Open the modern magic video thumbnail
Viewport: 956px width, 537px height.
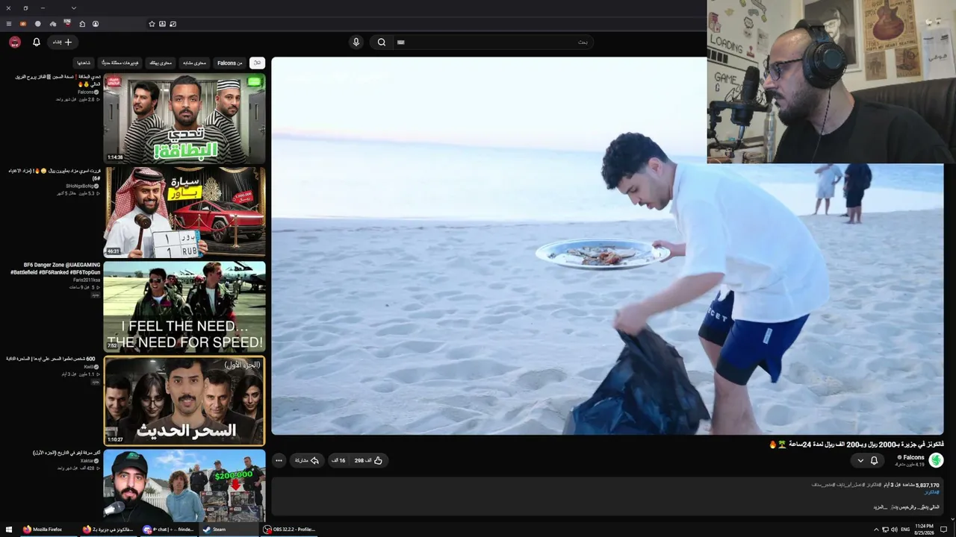(184, 401)
